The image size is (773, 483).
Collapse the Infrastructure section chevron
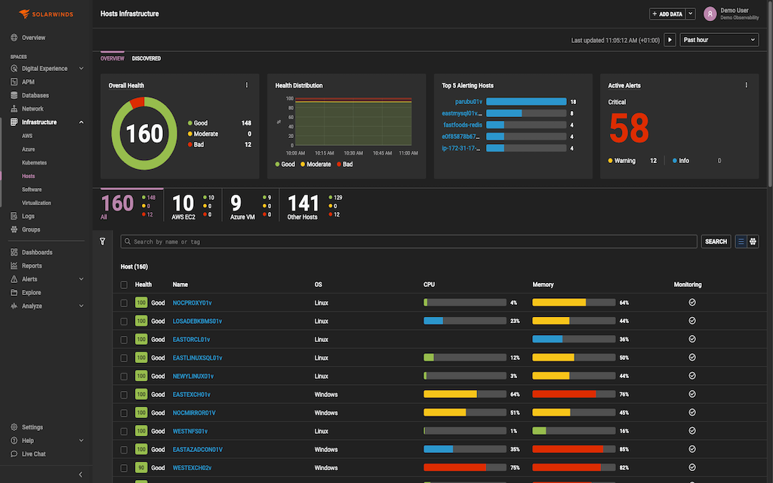tap(82, 122)
